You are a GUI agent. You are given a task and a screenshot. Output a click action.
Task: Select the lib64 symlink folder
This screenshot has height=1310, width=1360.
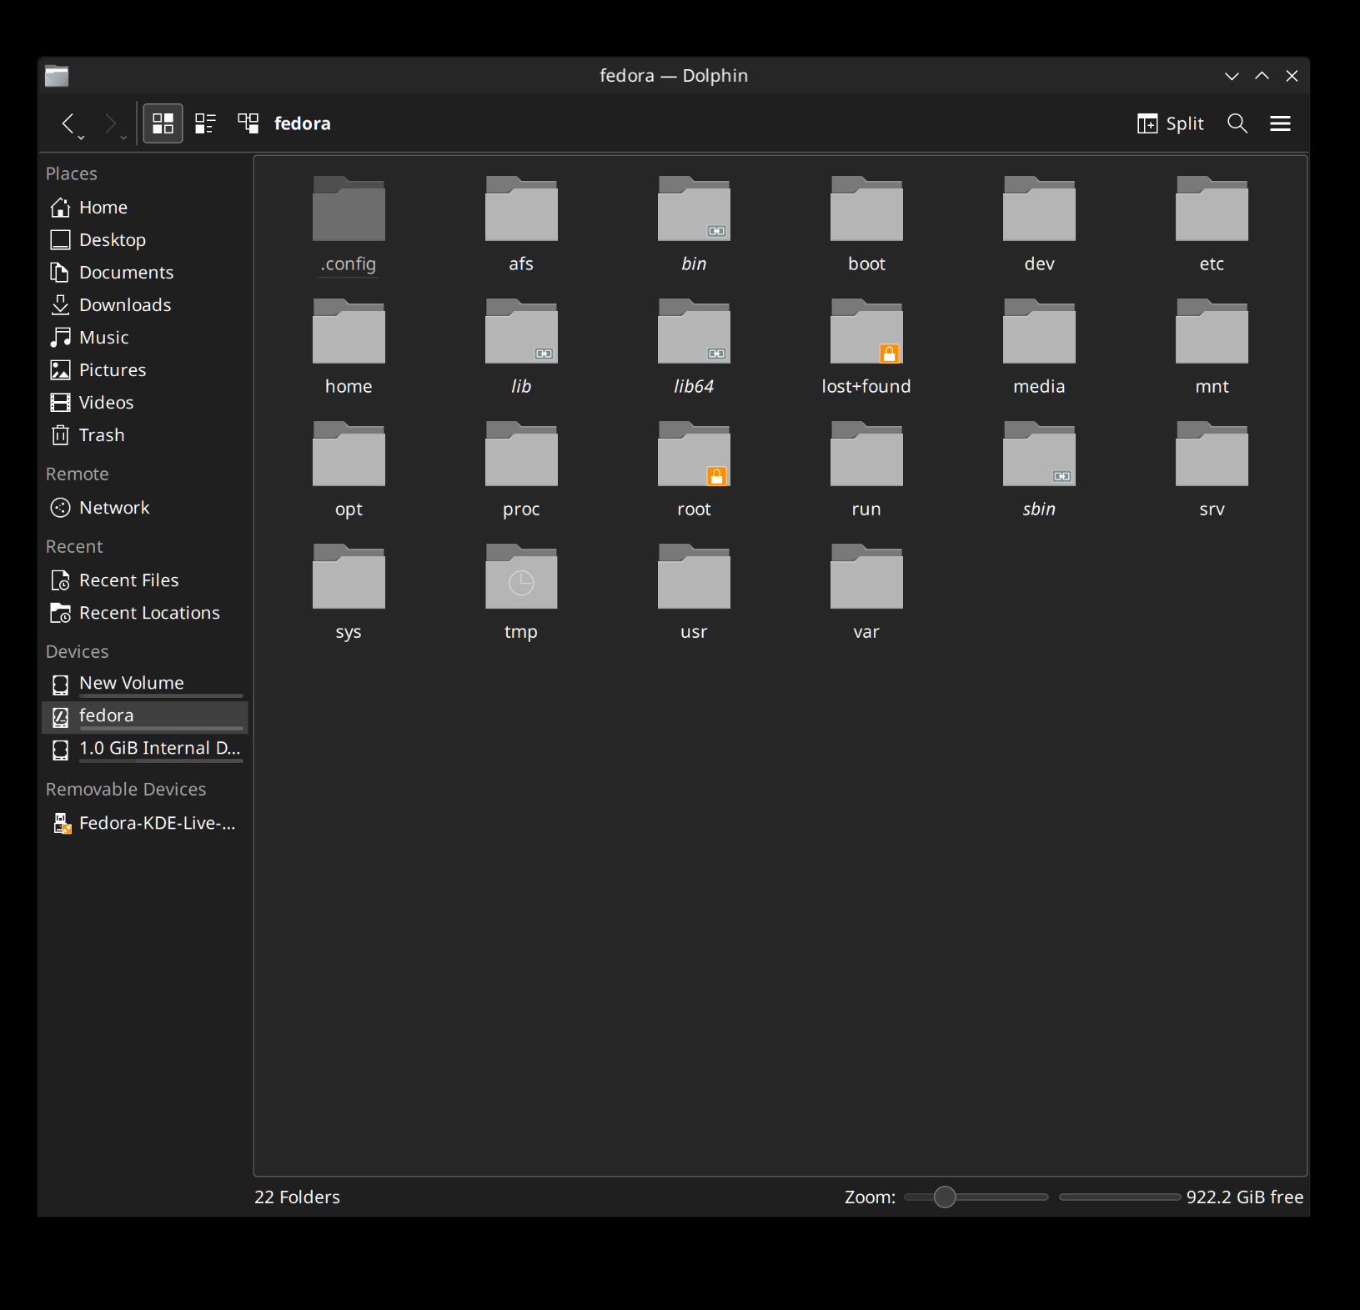(694, 348)
